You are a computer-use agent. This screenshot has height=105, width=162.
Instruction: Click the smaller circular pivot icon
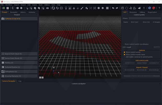coord(57,8)
